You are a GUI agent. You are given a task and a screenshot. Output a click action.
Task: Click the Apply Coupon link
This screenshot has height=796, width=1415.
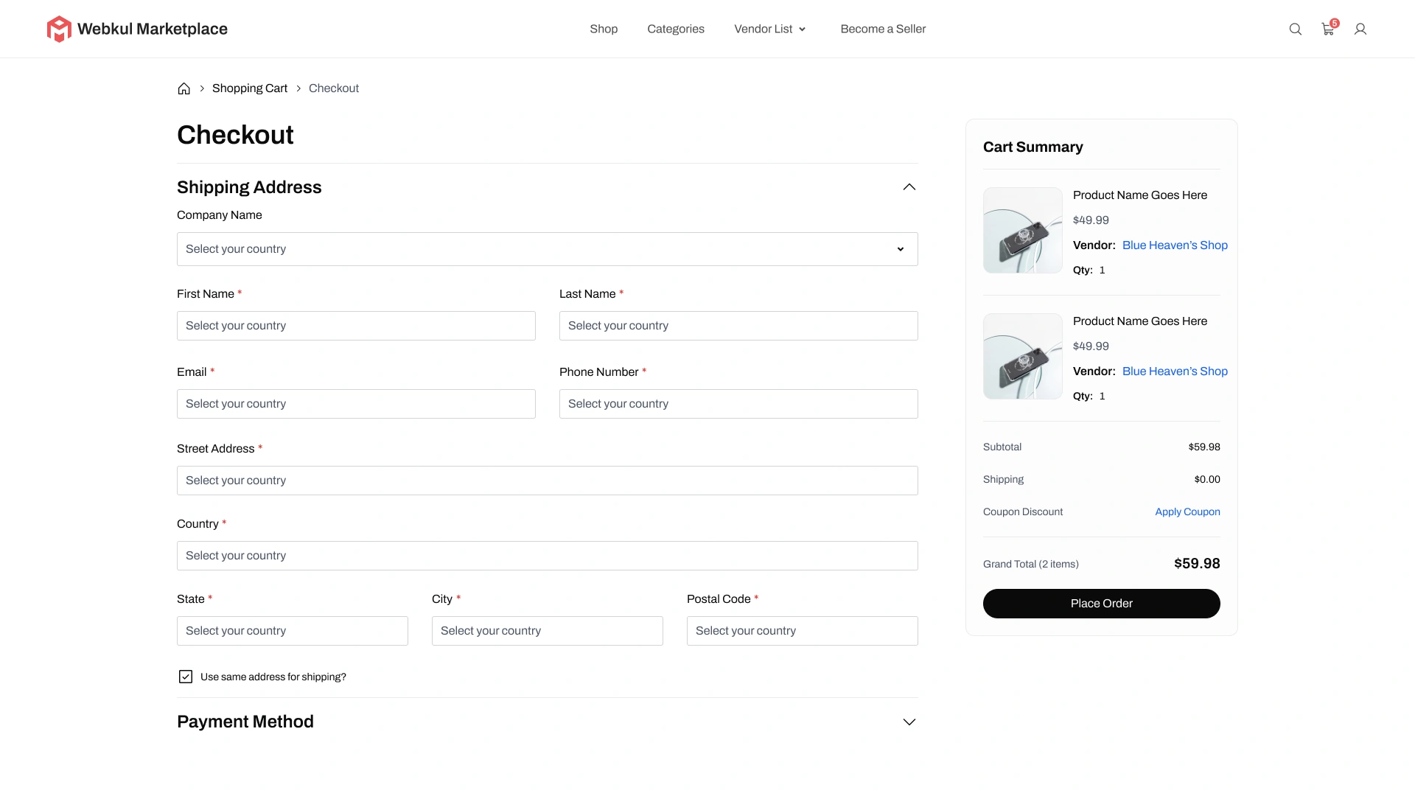(x=1187, y=512)
